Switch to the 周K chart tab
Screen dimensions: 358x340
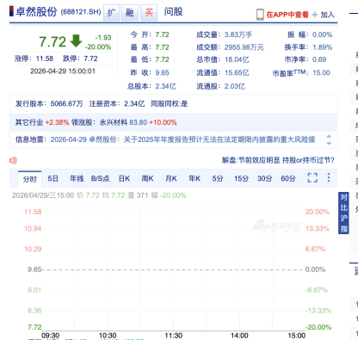click(147, 178)
